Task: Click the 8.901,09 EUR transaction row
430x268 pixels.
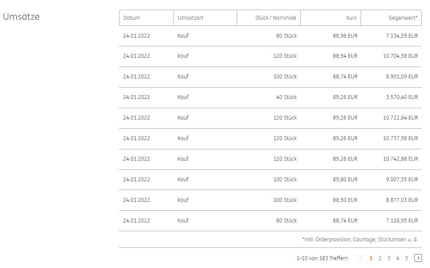Action: pos(270,77)
